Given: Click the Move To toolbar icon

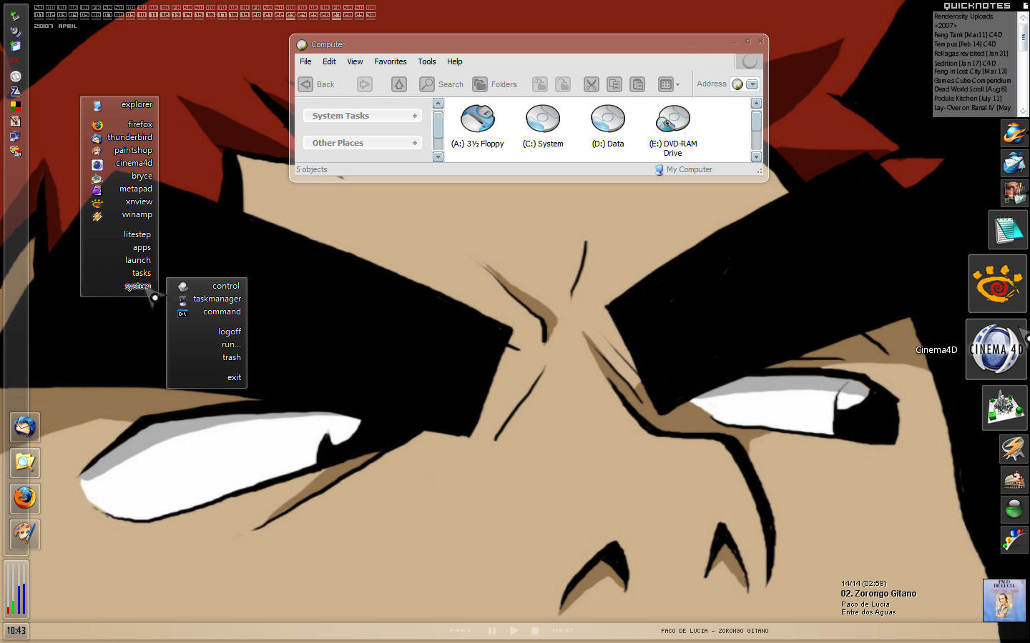Looking at the screenshot, I should coord(540,84).
